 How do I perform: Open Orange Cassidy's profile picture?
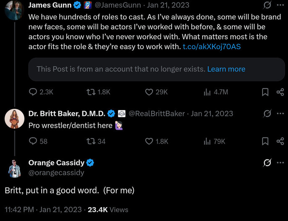(14, 168)
